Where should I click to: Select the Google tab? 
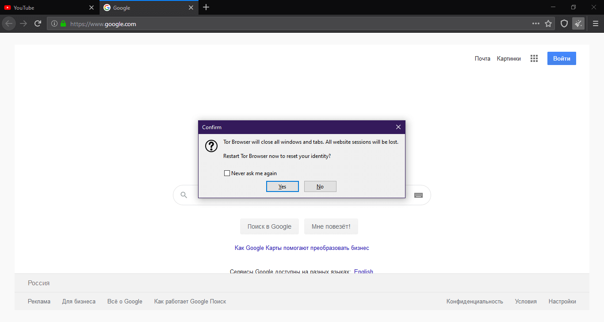pyautogui.click(x=149, y=8)
